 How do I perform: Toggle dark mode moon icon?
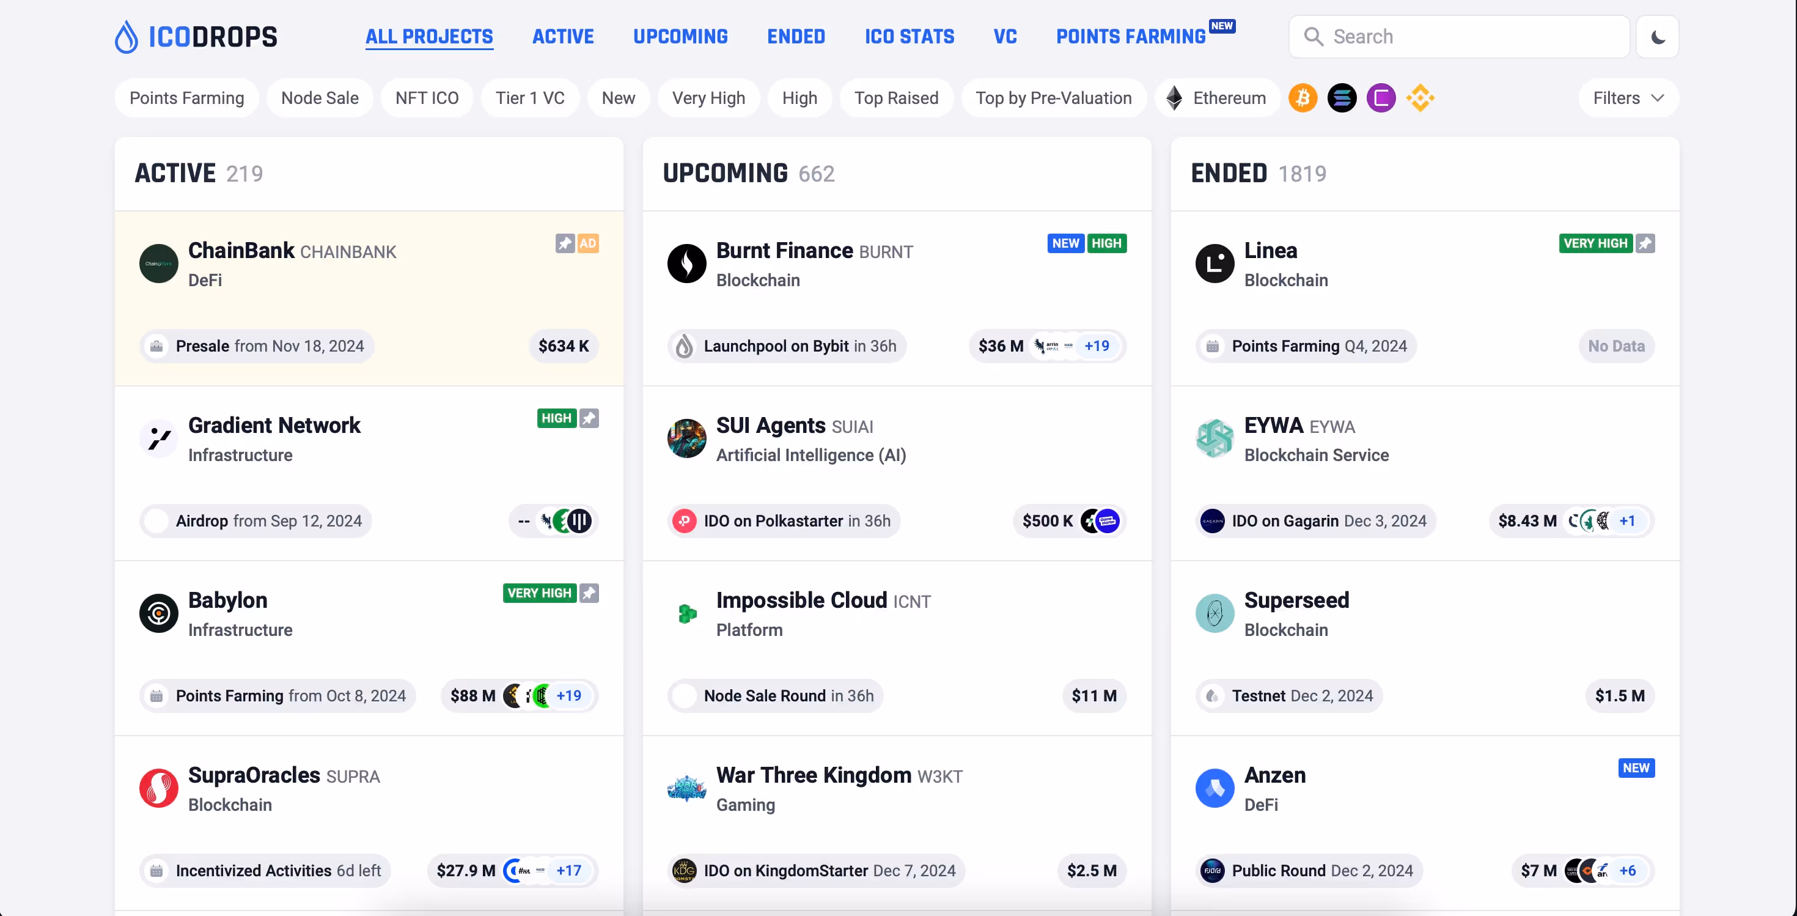pos(1658,36)
